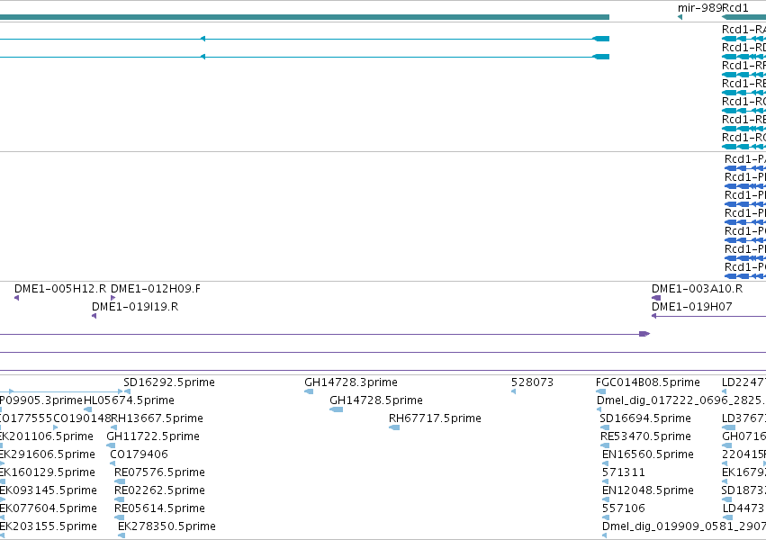Click the 528073 feature label
The image size is (766, 540).
coord(533,382)
